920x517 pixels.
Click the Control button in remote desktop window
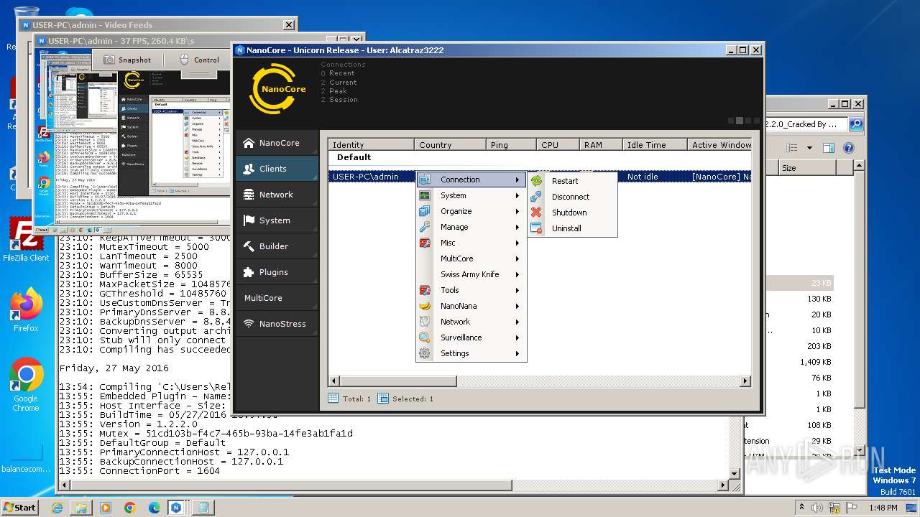198,60
